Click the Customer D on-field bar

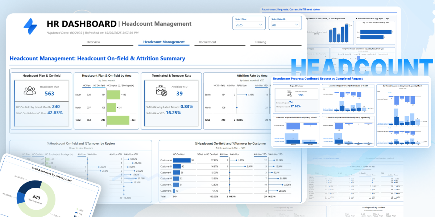pyautogui.click(x=177, y=166)
